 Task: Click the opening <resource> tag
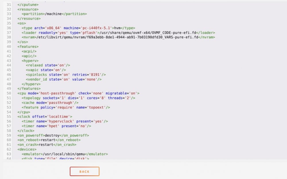(28, 9)
